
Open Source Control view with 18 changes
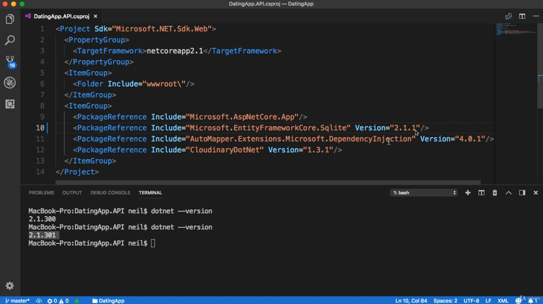(10, 61)
